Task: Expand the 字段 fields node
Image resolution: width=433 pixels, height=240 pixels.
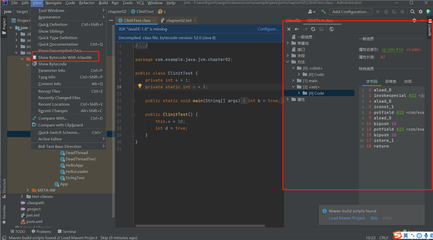Action: (x=287, y=55)
